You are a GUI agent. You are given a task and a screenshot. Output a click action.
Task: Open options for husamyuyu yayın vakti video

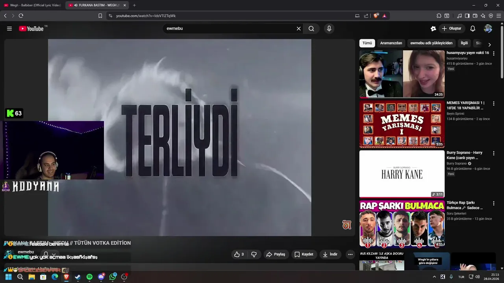click(x=494, y=53)
